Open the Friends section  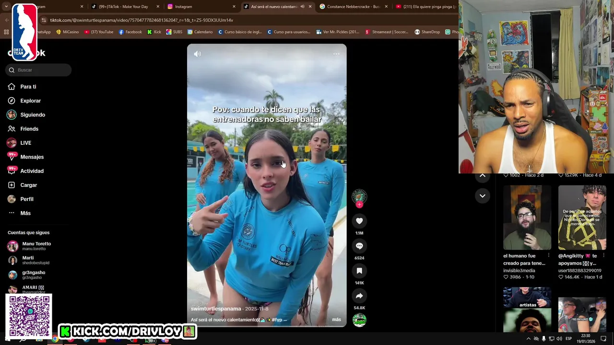tap(29, 129)
